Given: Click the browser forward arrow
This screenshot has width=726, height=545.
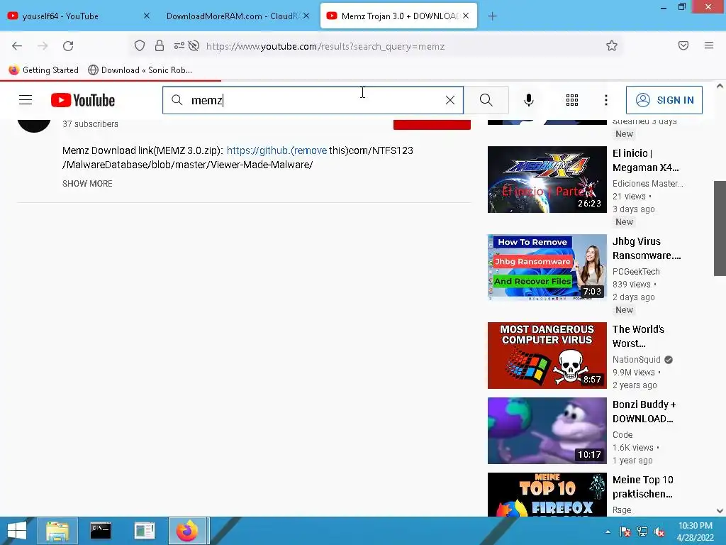Looking at the screenshot, I should point(43,46).
